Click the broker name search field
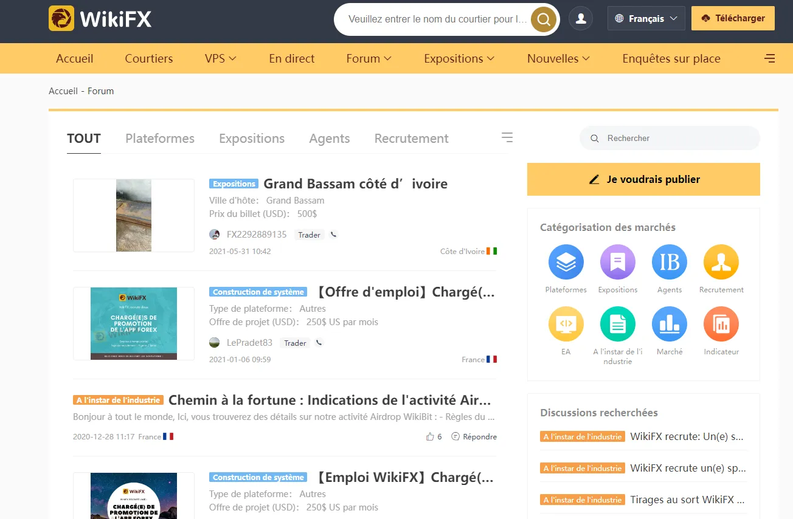The width and height of the screenshot is (793, 519). 437,19
